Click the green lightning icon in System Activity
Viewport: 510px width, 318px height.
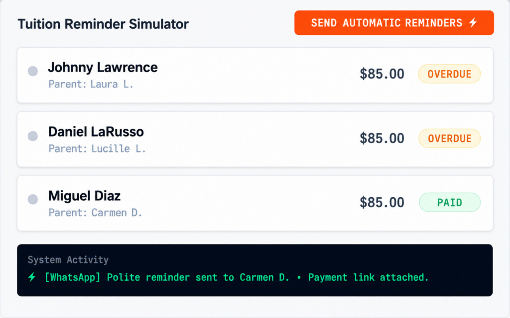point(32,277)
